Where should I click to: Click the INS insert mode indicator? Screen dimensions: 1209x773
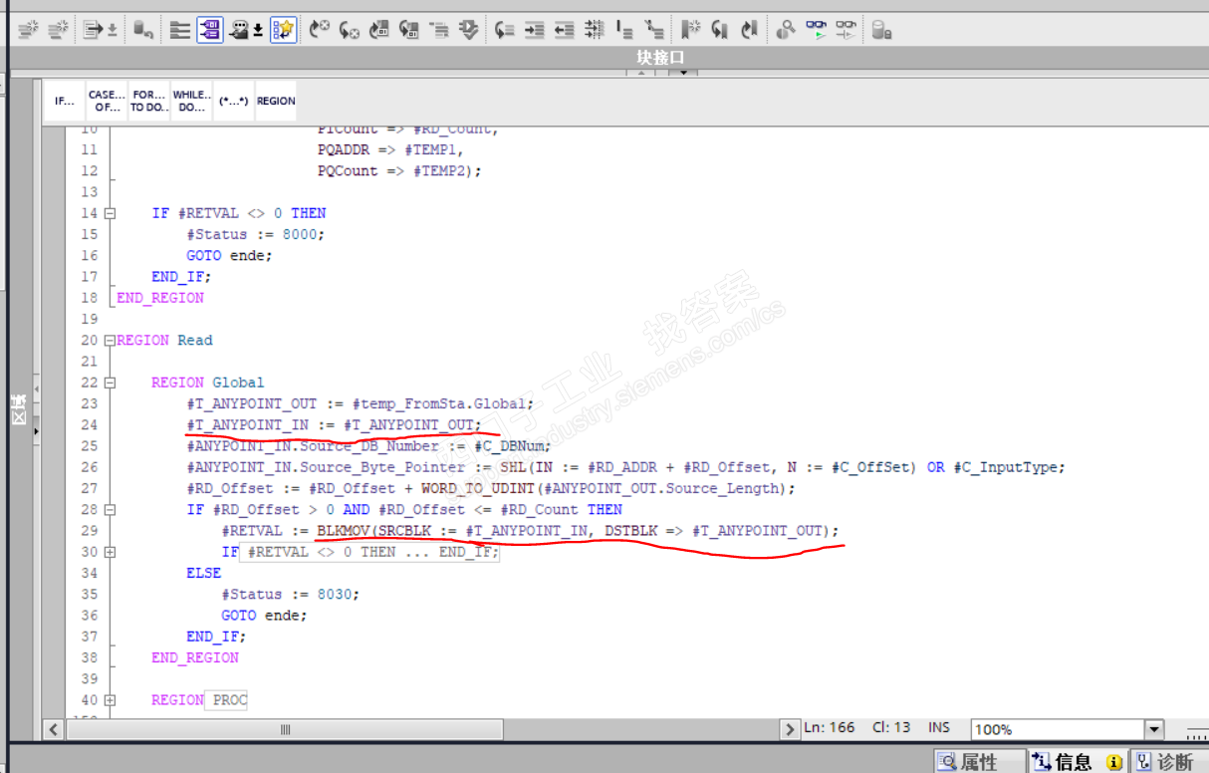point(939,728)
